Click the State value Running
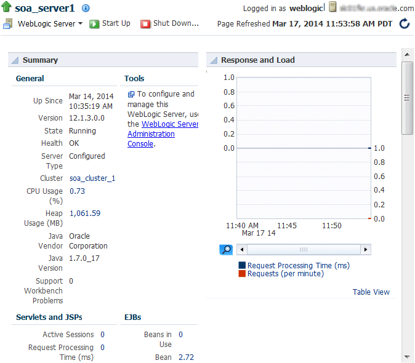Viewport: 415px width, 363px height. click(83, 131)
